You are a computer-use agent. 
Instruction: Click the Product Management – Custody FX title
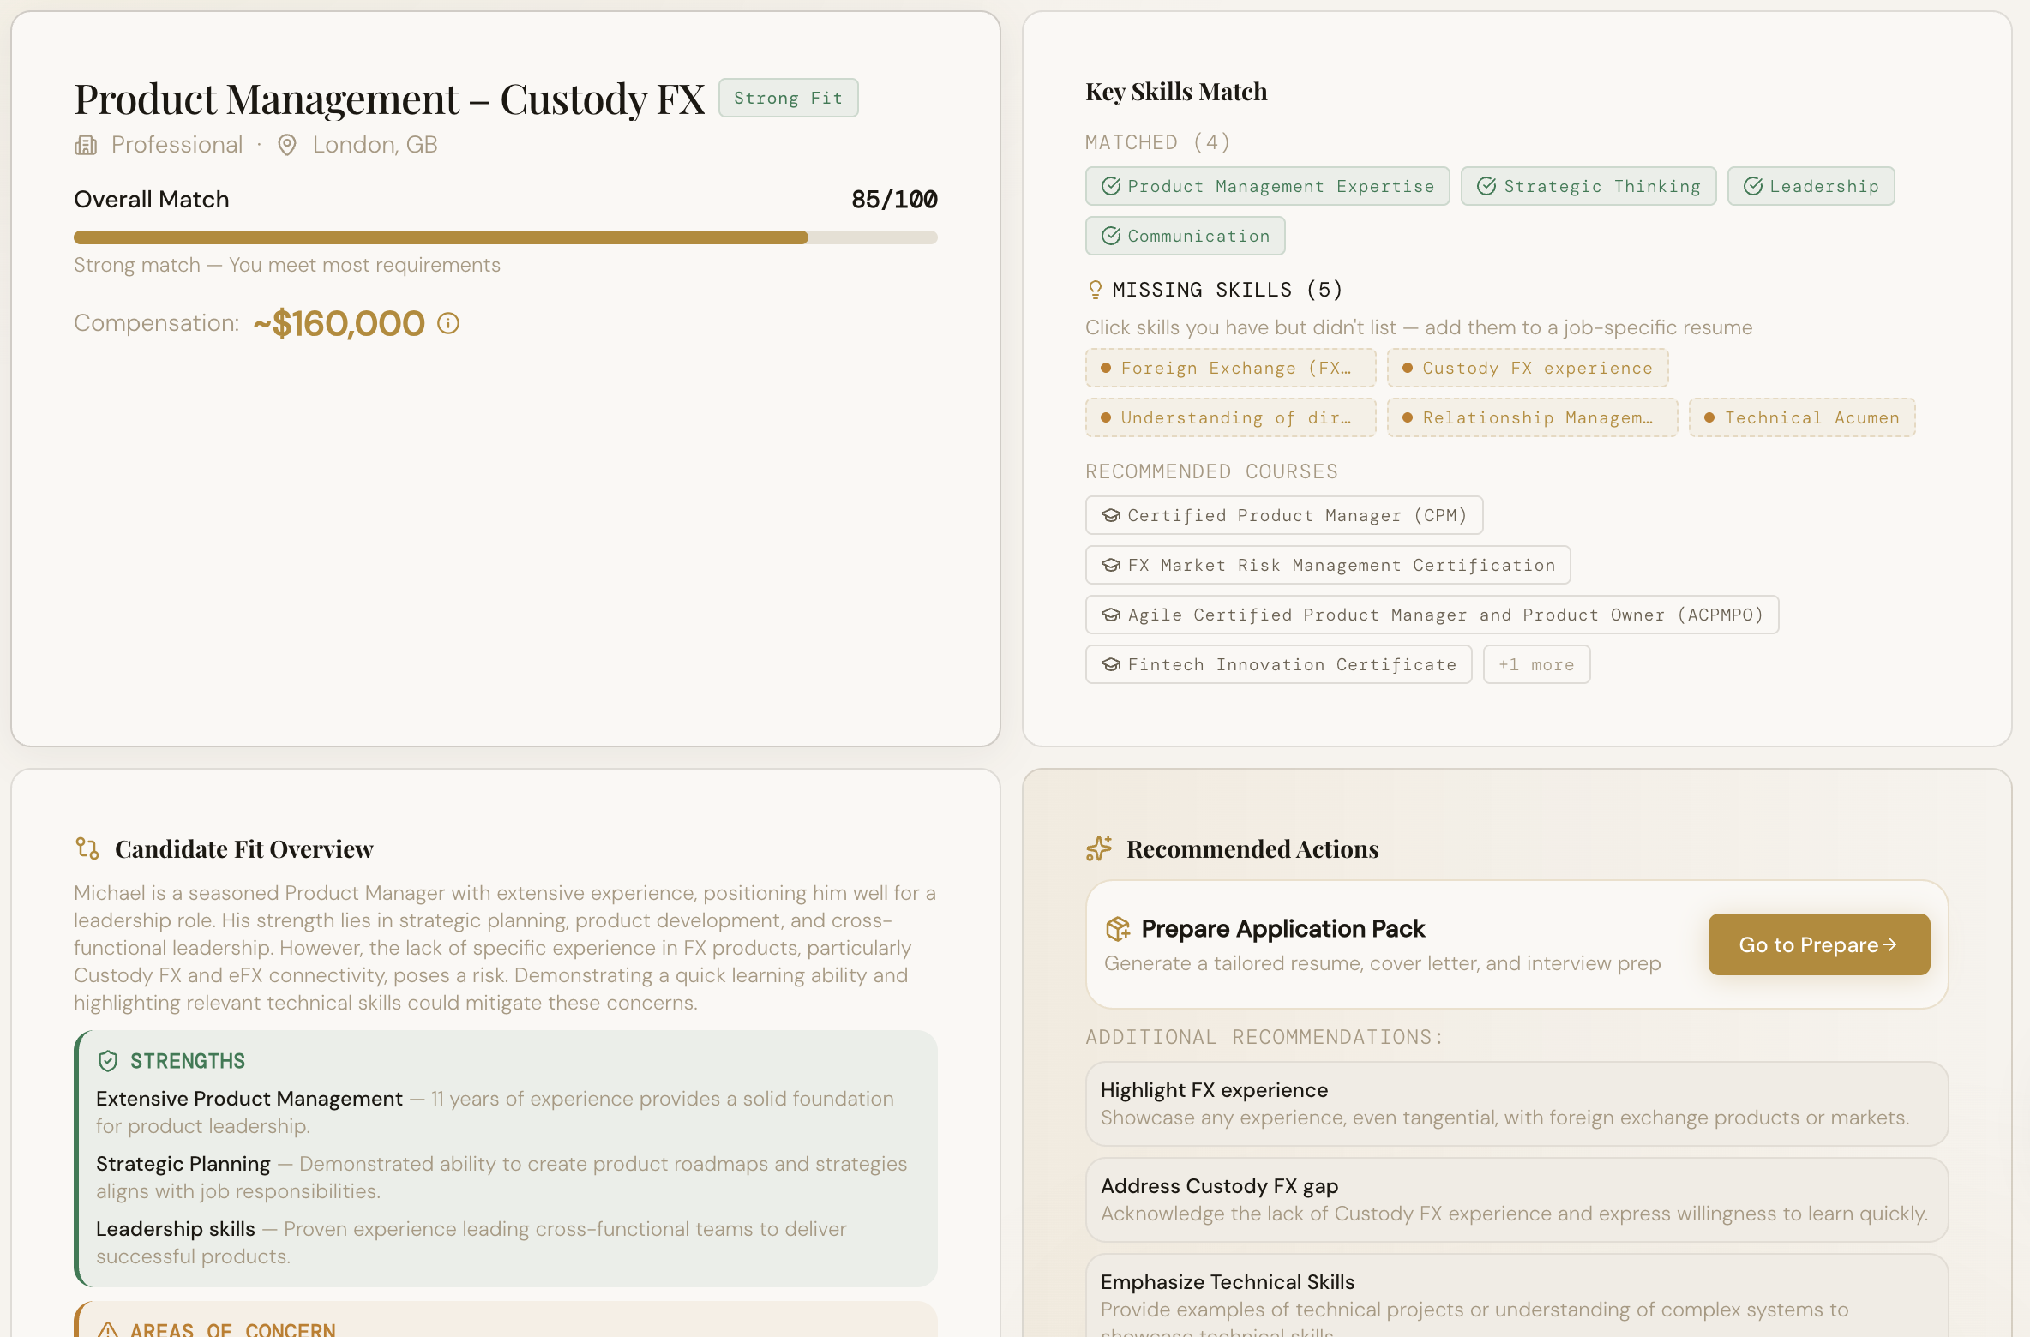[x=389, y=99]
